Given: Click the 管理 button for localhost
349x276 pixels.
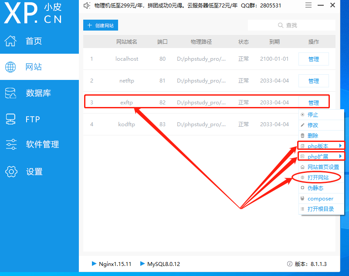Looking at the screenshot, I should click(313, 59).
